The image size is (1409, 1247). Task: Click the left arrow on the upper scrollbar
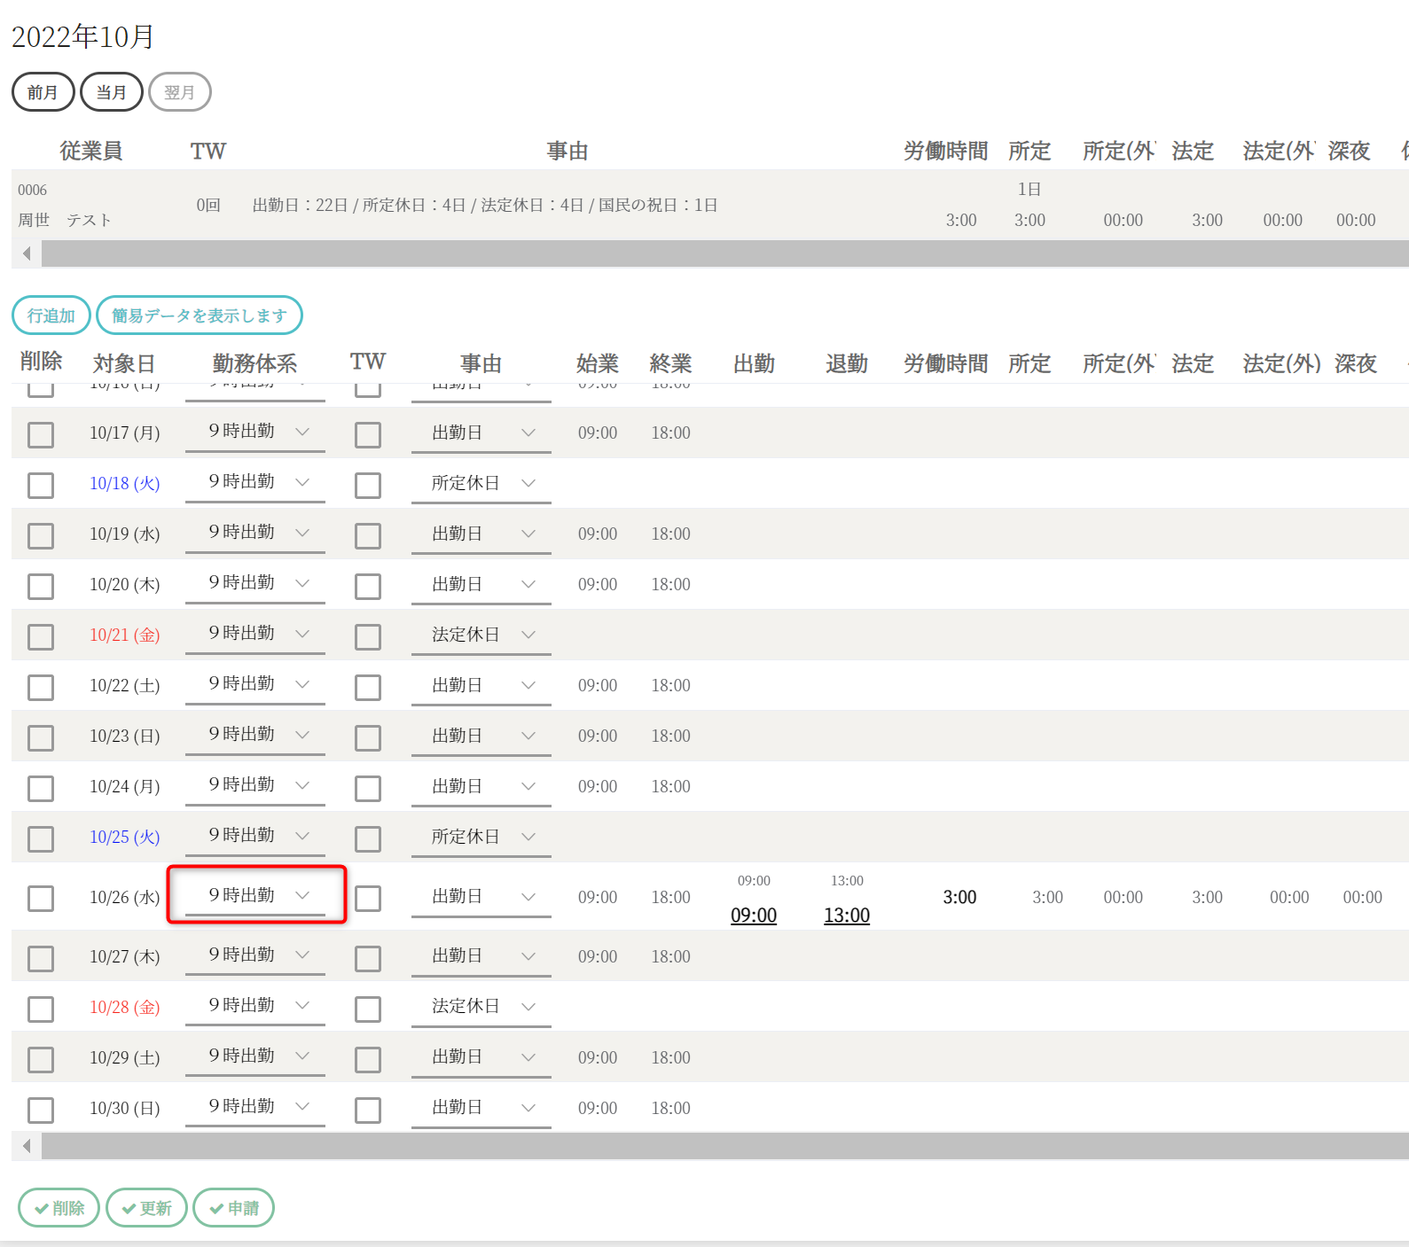click(x=27, y=253)
